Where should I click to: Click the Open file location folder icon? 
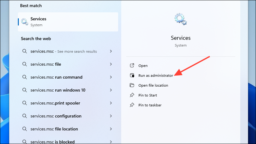pyautogui.click(x=132, y=85)
